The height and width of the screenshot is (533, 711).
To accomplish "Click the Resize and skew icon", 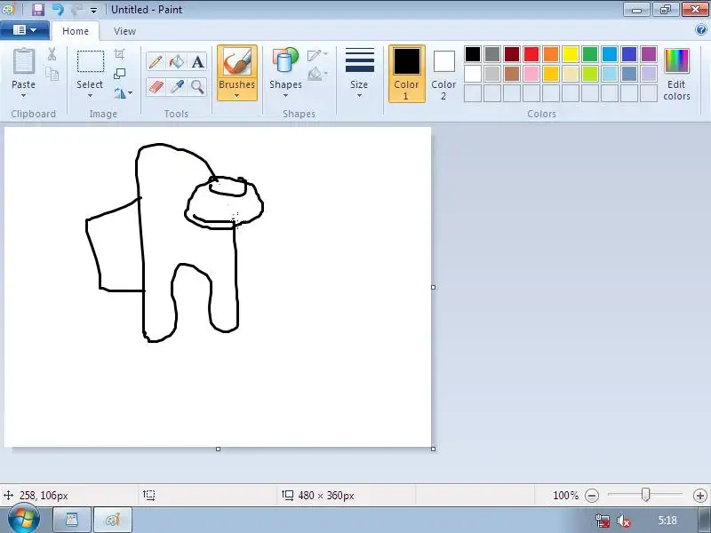I will point(119,74).
